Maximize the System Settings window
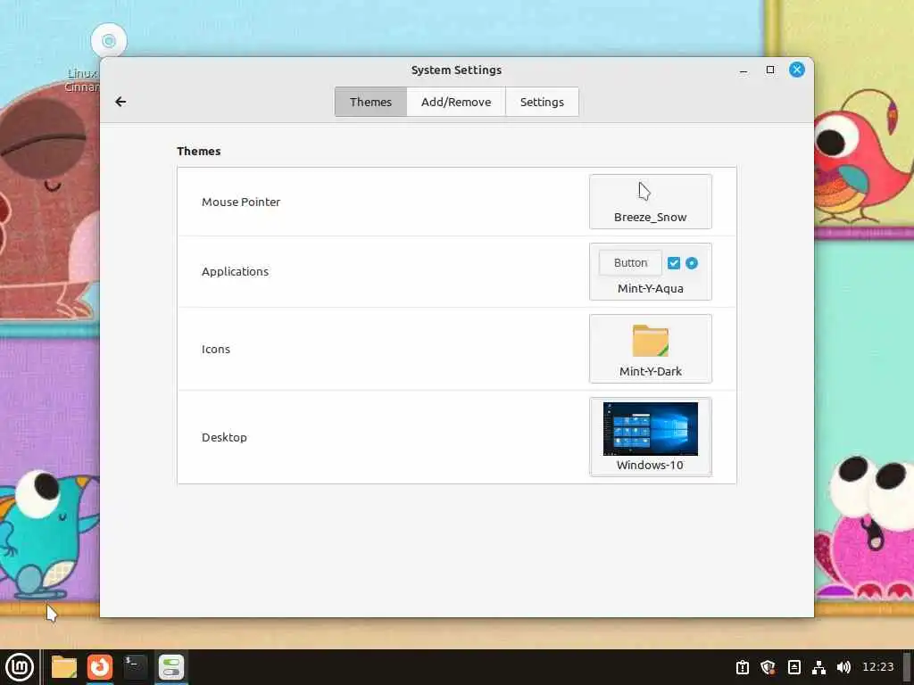Viewport: 914px width, 685px height. 770,70
